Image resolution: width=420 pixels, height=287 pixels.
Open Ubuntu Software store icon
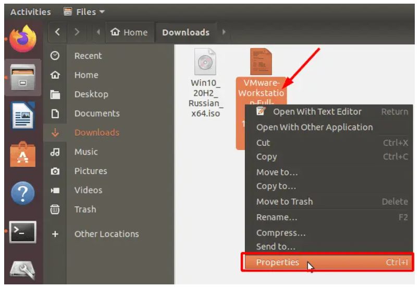(x=23, y=154)
